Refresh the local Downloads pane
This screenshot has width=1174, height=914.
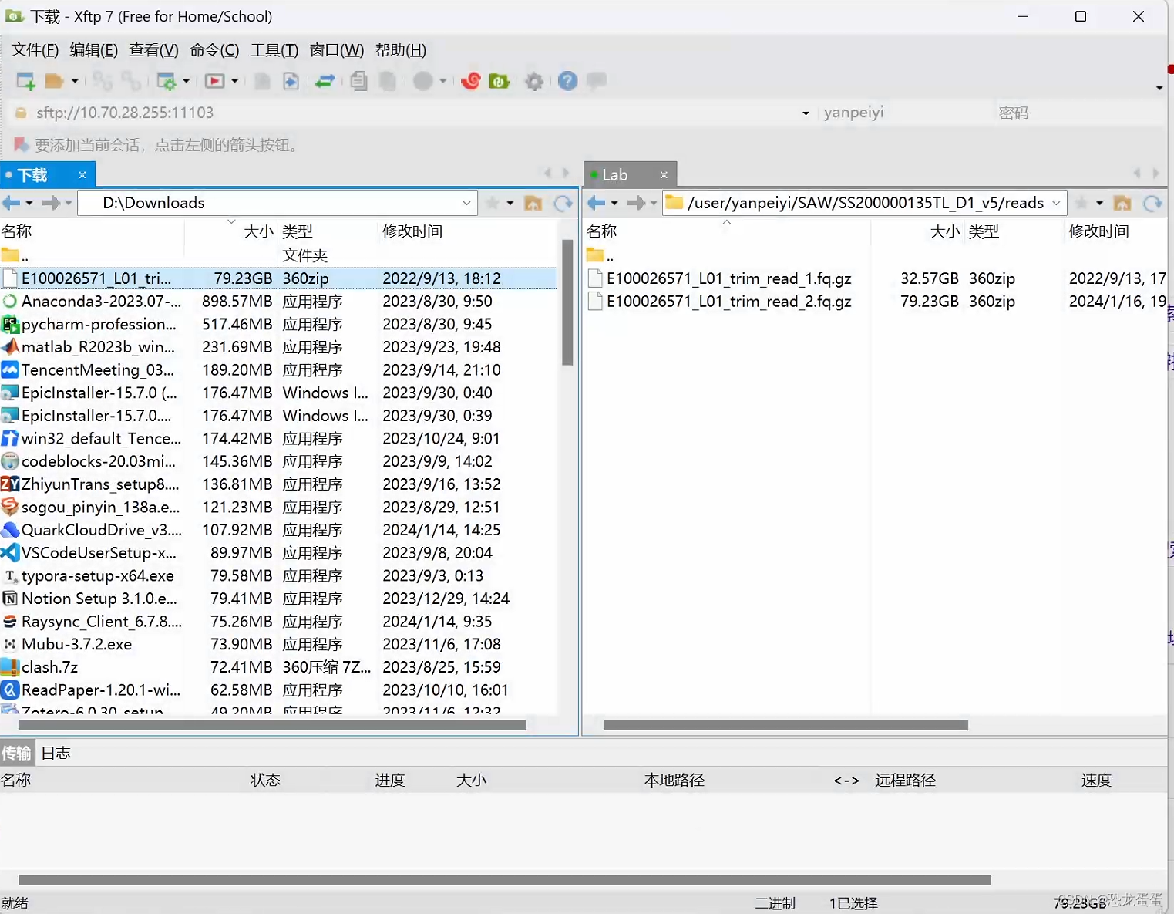coord(563,203)
